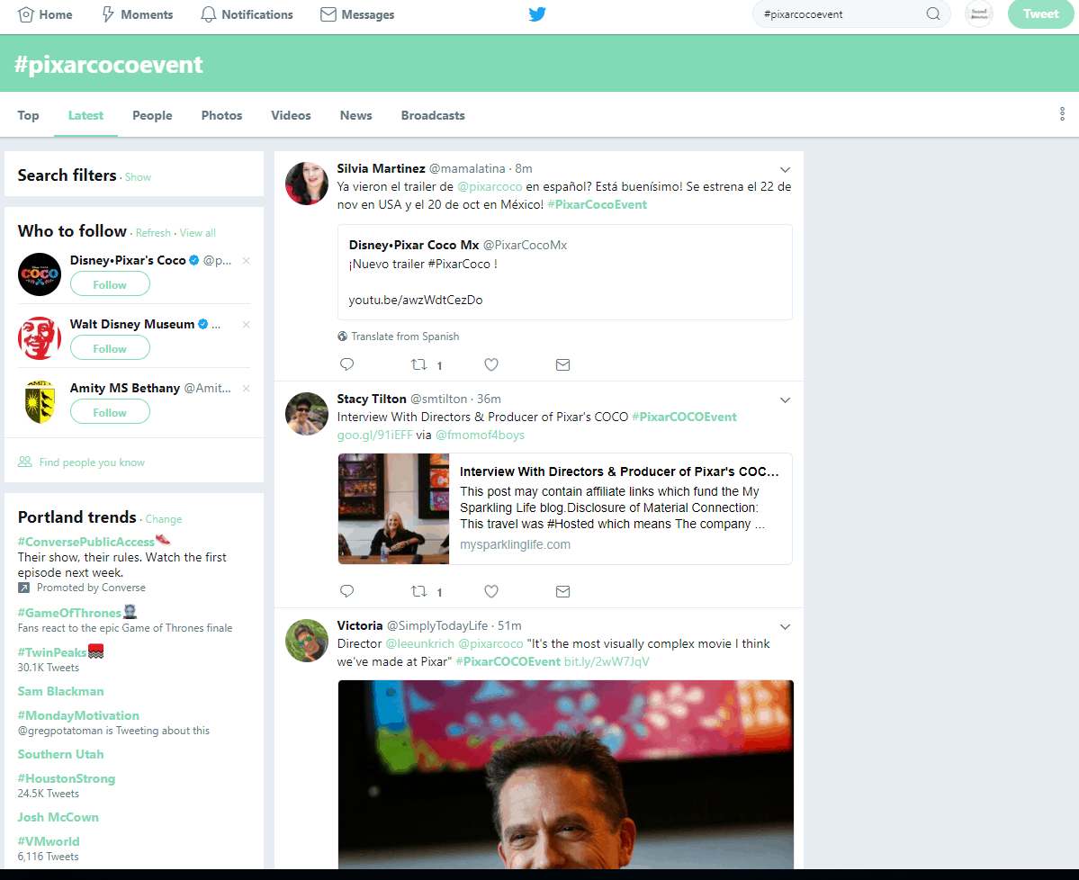1079x880 pixels.
Task: Switch to the Photos tab
Action: click(220, 115)
